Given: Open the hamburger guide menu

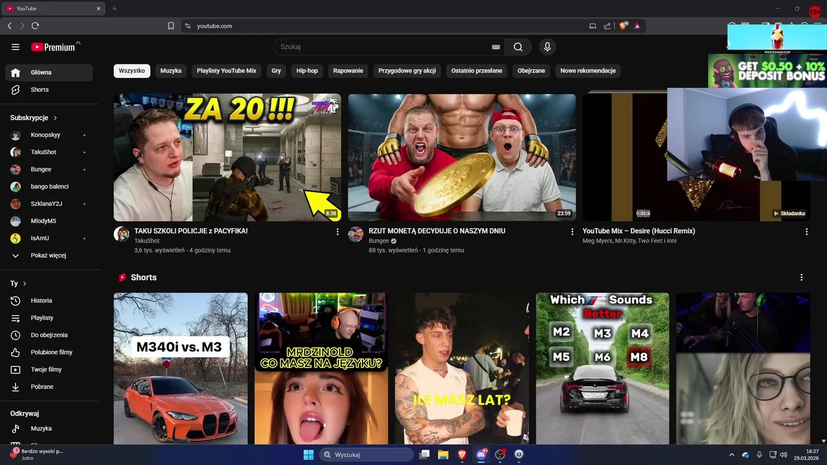Looking at the screenshot, I should point(16,46).
